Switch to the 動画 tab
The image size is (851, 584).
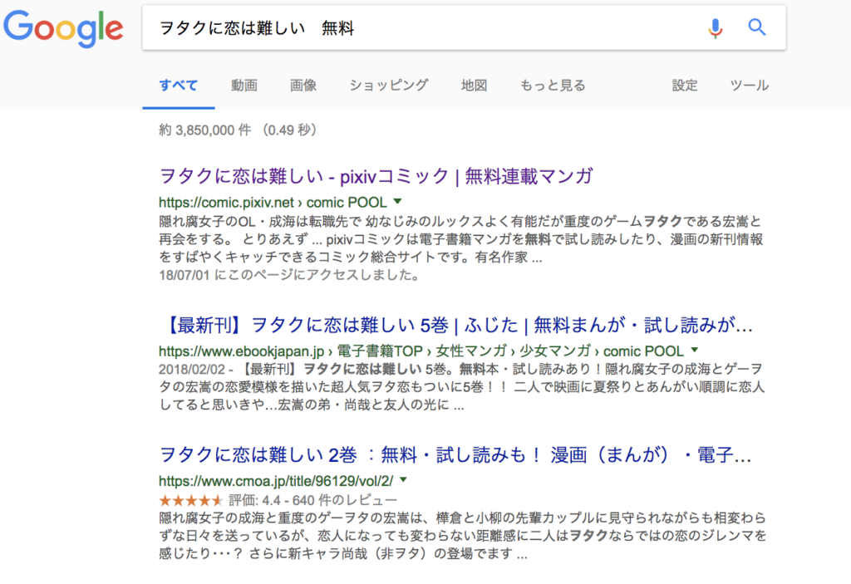[x=244, y=86]
